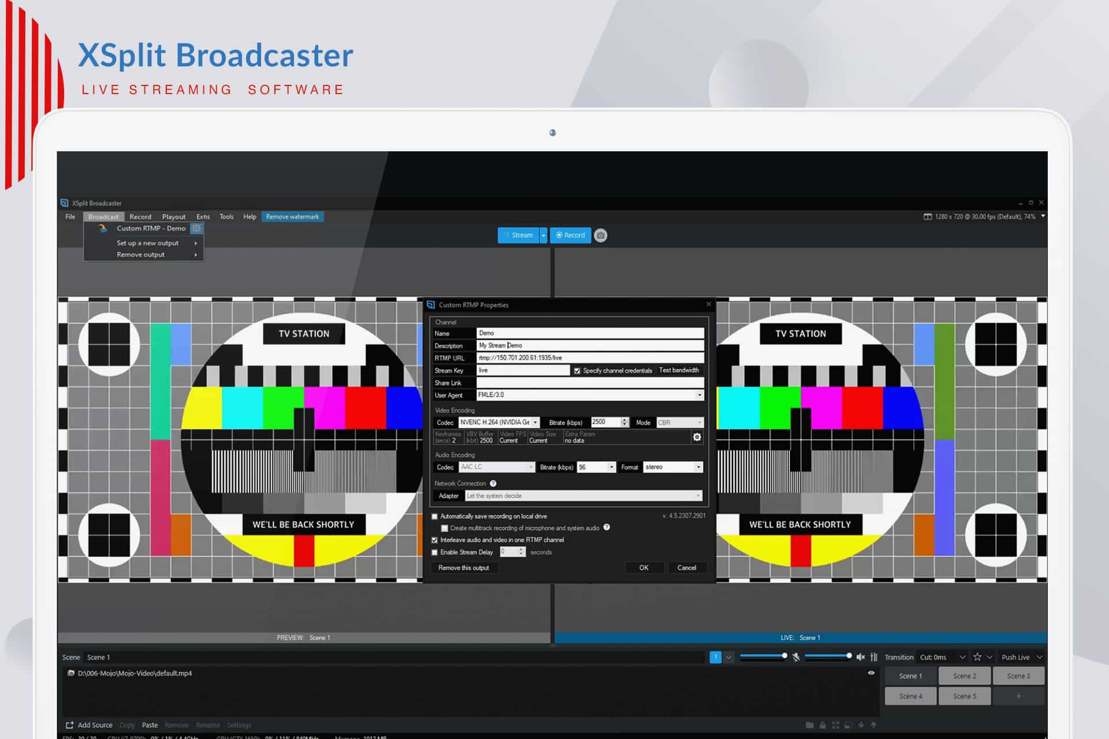Viewport: 1109px width, 739px height.
Task: Open the Help menu
Action: (x=250, y=217)
